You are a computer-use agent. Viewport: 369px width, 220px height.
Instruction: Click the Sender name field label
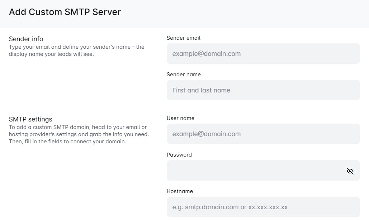tap(183, 75)
